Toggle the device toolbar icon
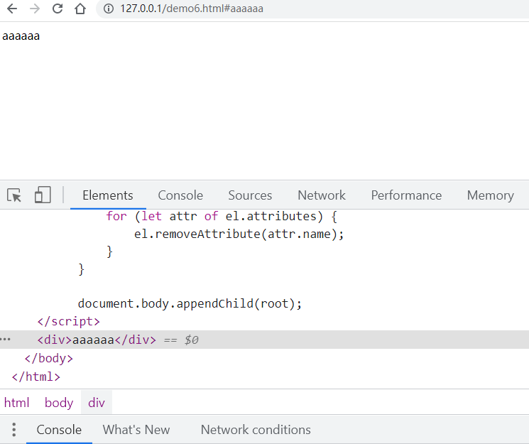Screen dimensions: 529x444 (x=43, y=195)
